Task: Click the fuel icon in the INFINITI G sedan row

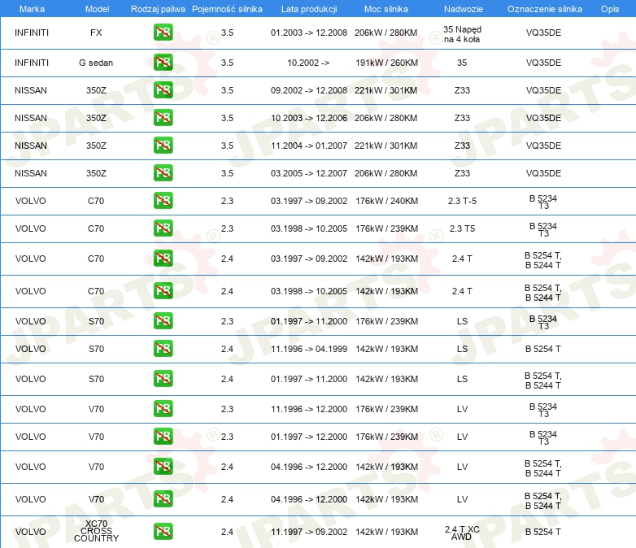Action: click(x=163, y=63)
